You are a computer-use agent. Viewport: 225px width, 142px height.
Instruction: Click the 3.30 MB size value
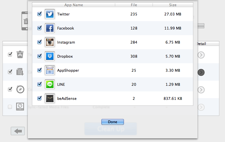point(173,70)
